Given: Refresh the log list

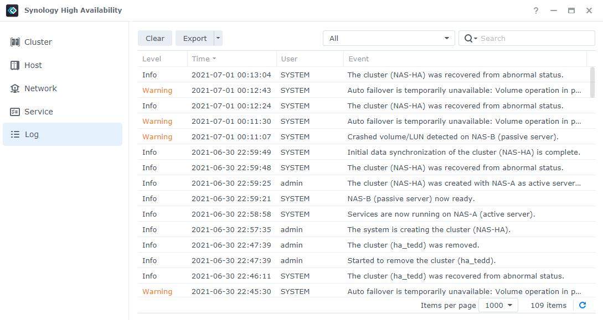Looking at the screenshot, I should [x=583, y=305].
